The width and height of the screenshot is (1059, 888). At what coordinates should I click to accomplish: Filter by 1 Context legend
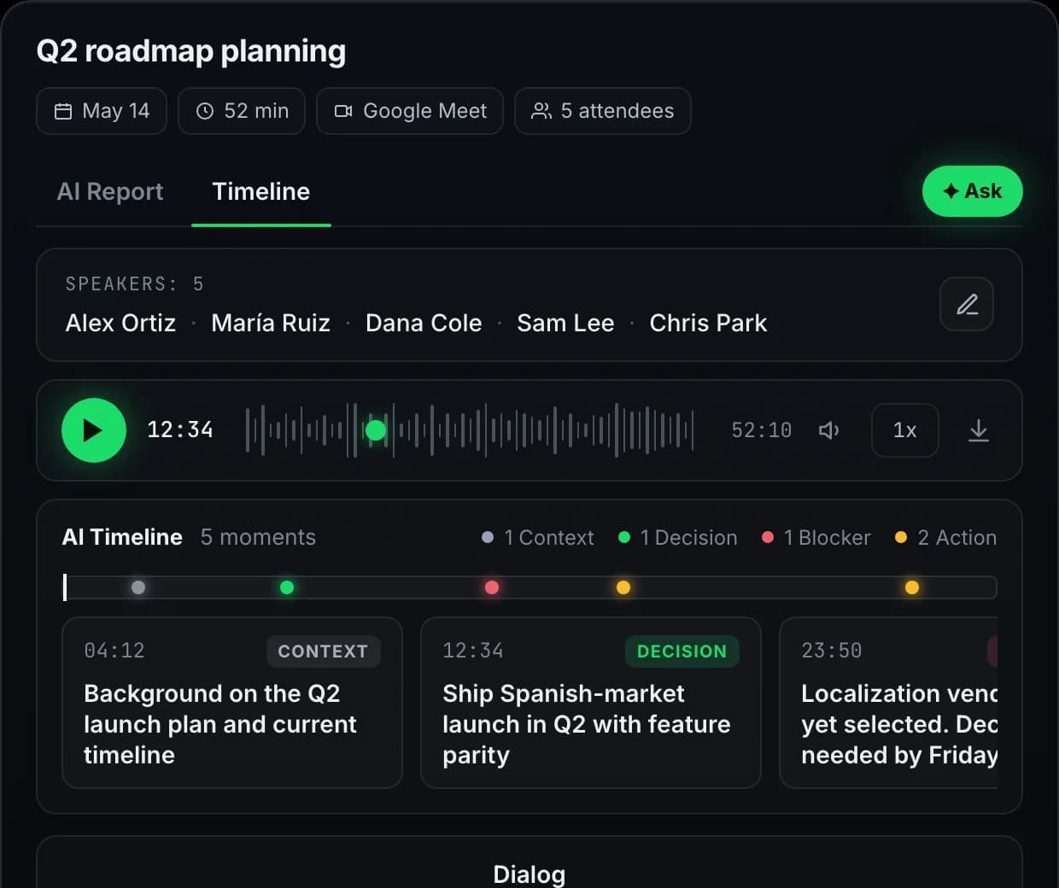(x=538, y=537)
